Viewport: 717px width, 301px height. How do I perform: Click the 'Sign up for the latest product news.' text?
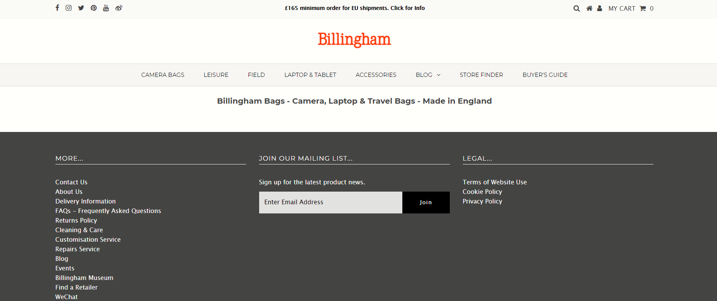312,182
